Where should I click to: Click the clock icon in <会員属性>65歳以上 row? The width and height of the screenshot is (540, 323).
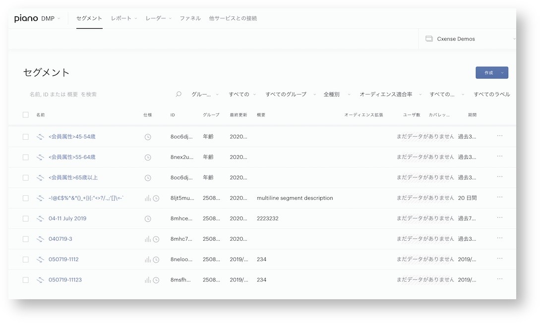[148, 178]
